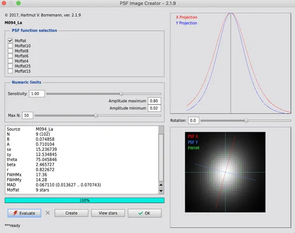This screenshot has height=233, width=295.
Task: Click the projection curves plot
Action: coord(231,63)
